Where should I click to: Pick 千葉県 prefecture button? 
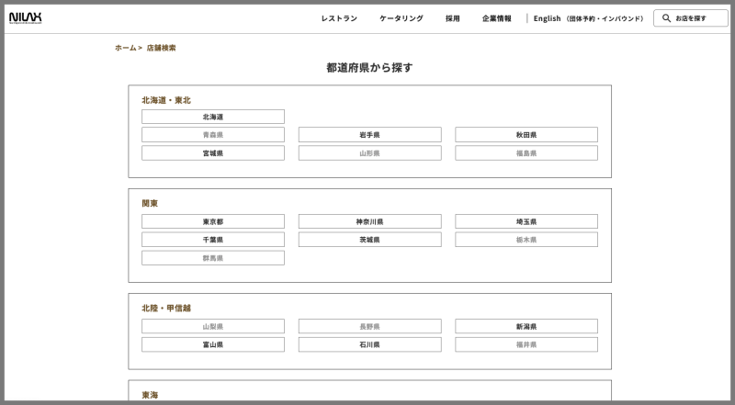coord(213,240)
